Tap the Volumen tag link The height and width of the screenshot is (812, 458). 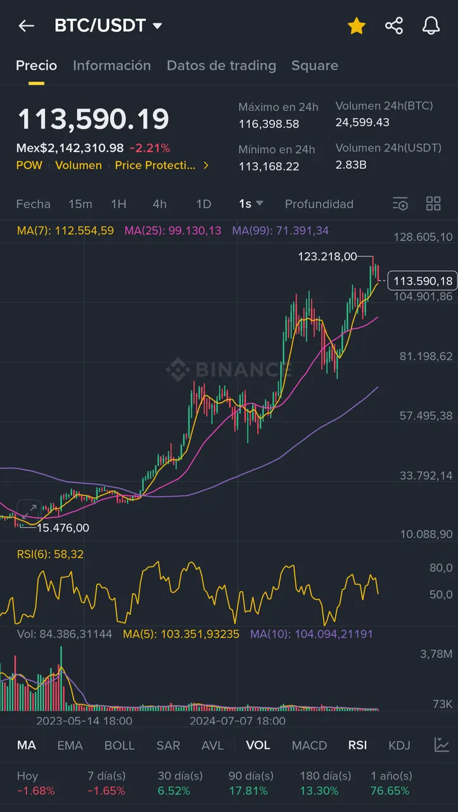pos(79,165)
